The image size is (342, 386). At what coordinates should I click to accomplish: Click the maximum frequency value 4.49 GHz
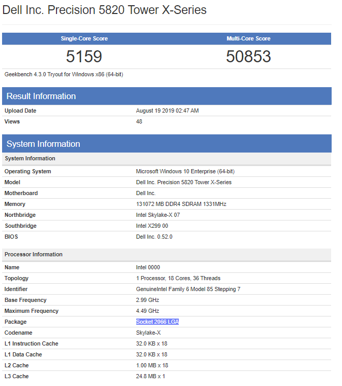coord(148,311)
